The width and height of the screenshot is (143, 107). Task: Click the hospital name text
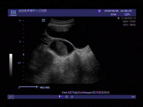[x=33, y=11]
